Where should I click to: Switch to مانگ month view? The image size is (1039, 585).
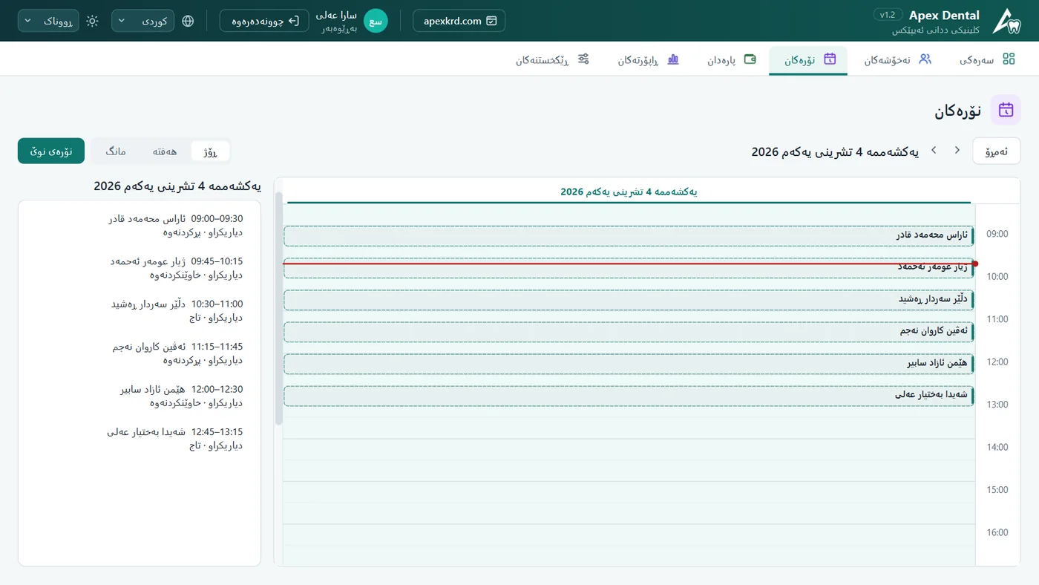pos(116,151)
